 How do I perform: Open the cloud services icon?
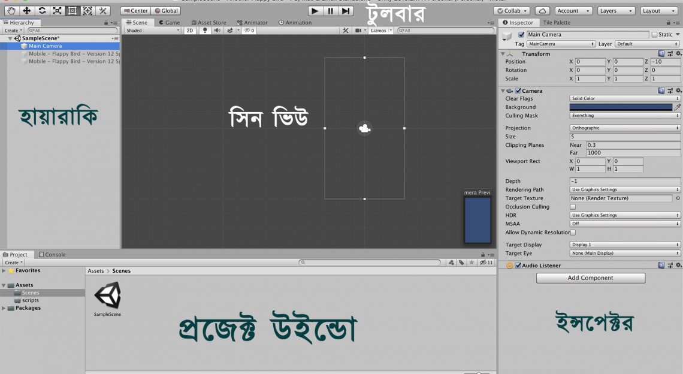(x=542, y=11)
